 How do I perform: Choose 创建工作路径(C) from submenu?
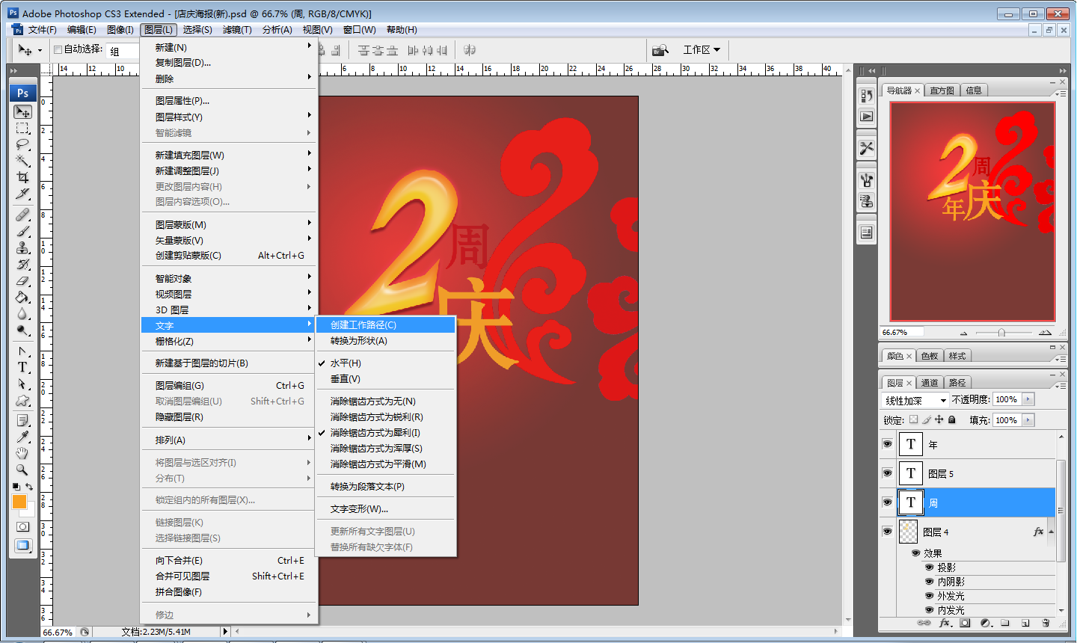386,325
